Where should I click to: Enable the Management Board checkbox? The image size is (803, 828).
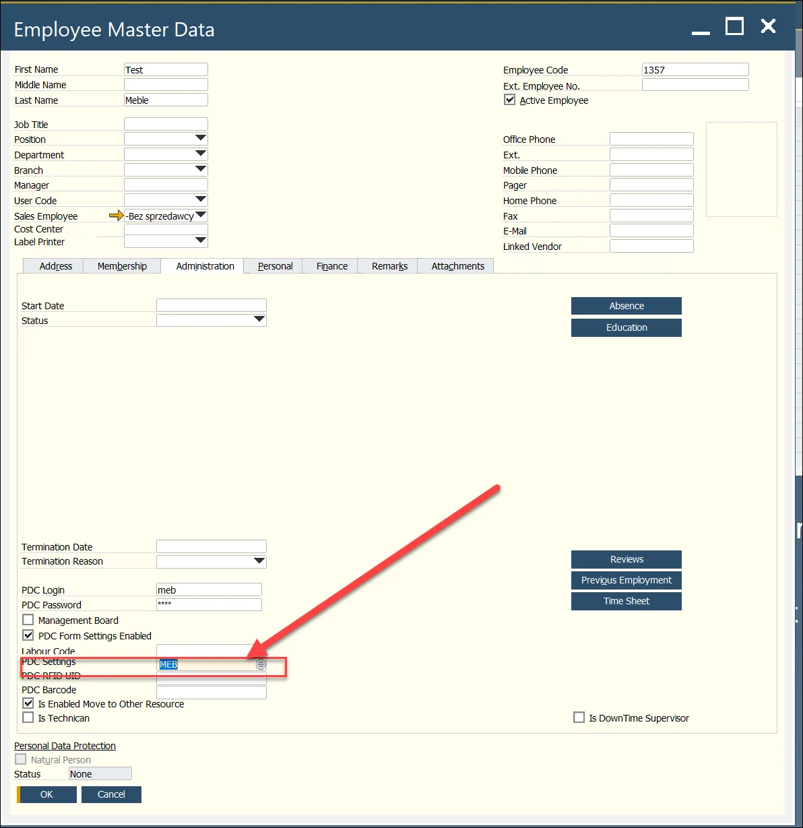(x=28, y=620)
